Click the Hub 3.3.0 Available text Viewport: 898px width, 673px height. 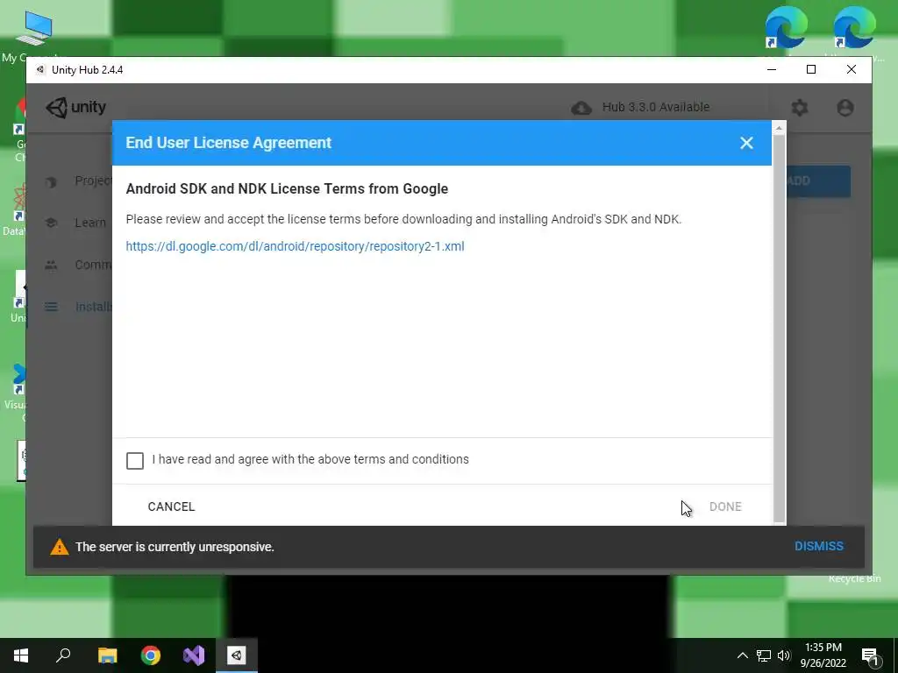(x=656, y=107)
